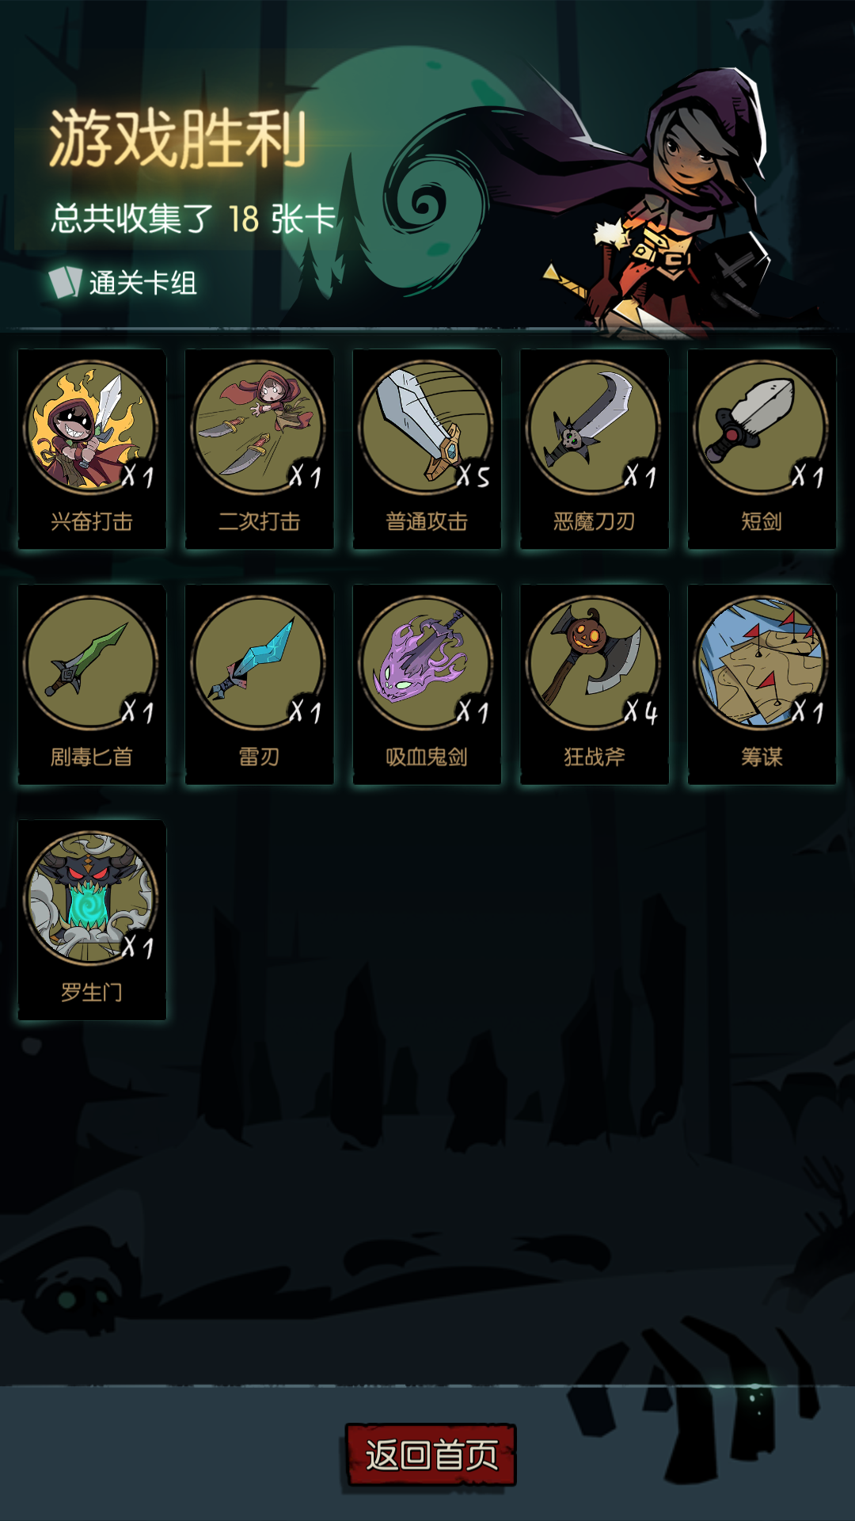Viewport: 855px width, 1521px height.
Task: Select the 短剑 short sword card
Action: pos(762,449)
